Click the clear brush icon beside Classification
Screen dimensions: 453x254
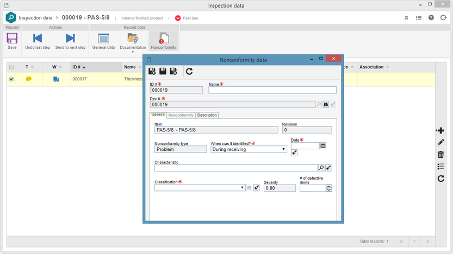tap(257, 188)
